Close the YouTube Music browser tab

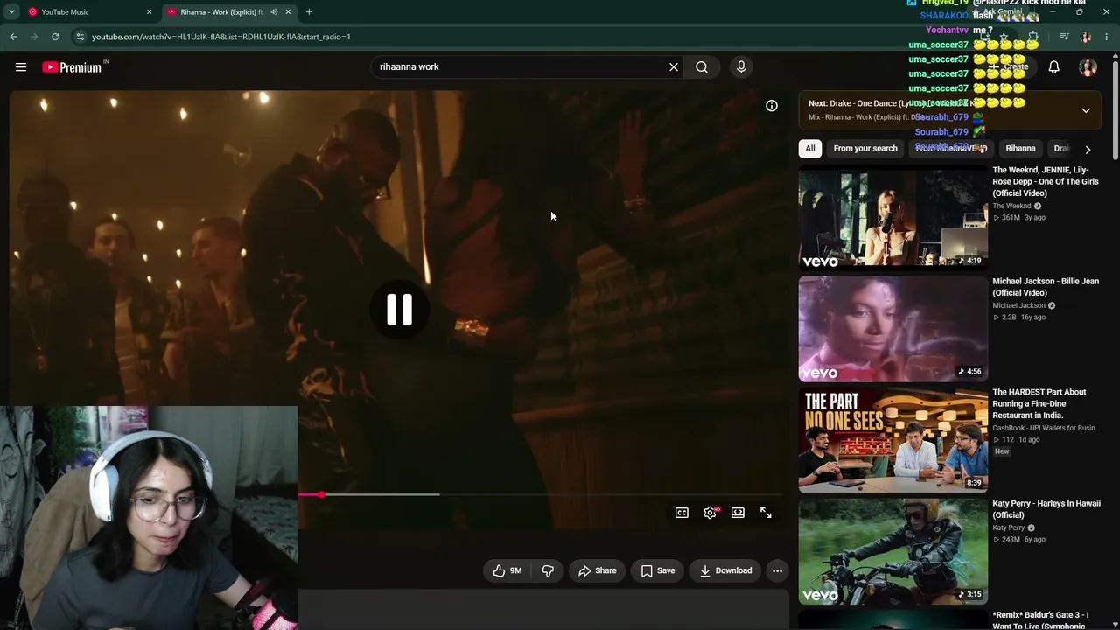coord(149,12)
